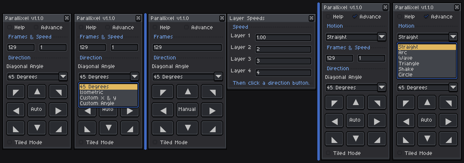Click the down-left diagonal arrow in the Manual panel
The height and width of the screenshot is (163, 464).
163,128
